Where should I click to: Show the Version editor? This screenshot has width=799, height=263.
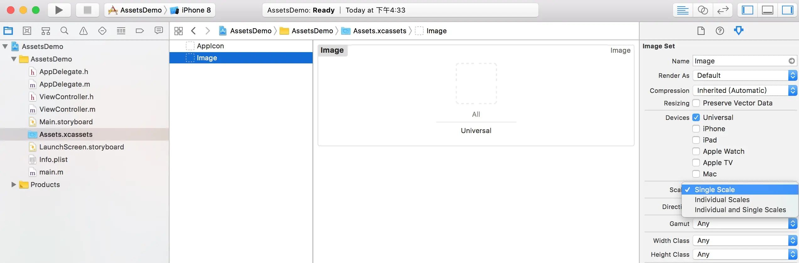pos(723,10)
